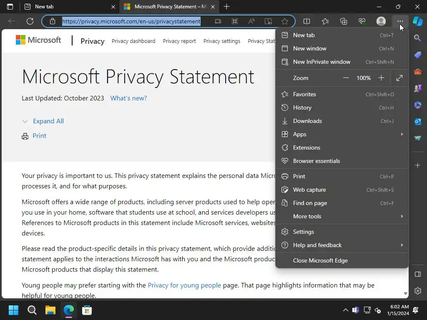The height and width of the screenshot is (320, 427).
Task: Decrease zoom with minus button
Action: coord(346,78)
